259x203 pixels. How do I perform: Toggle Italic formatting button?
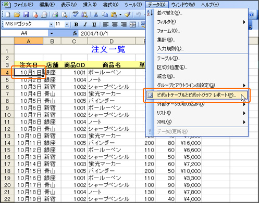pyautogui.click(x=85, y=24)
